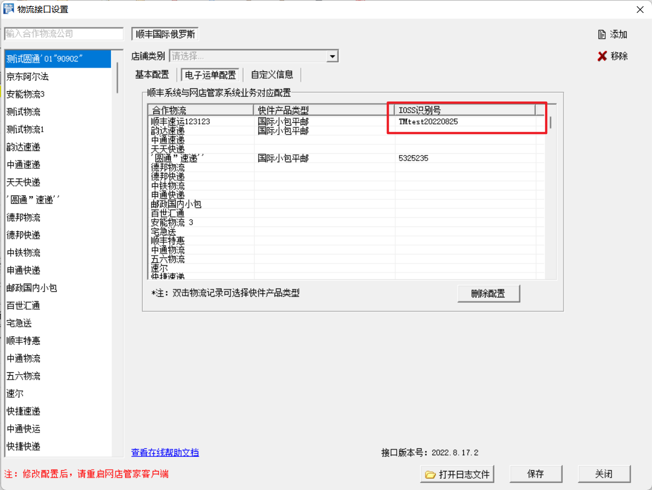This screenshot has width=652, height=490.
Task: Click 中铁物流 row in the table
Action: pyautogui.click(x=347, y=186)
